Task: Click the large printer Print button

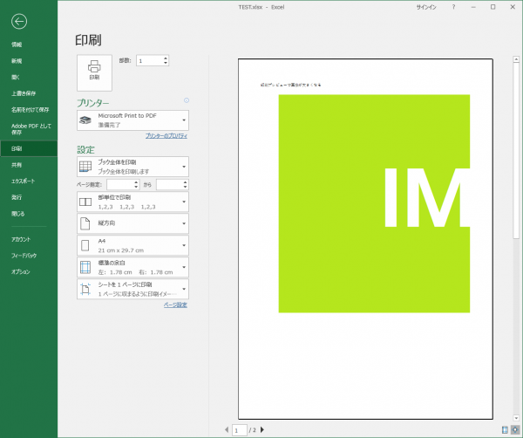Action: [x=94, y=72]
